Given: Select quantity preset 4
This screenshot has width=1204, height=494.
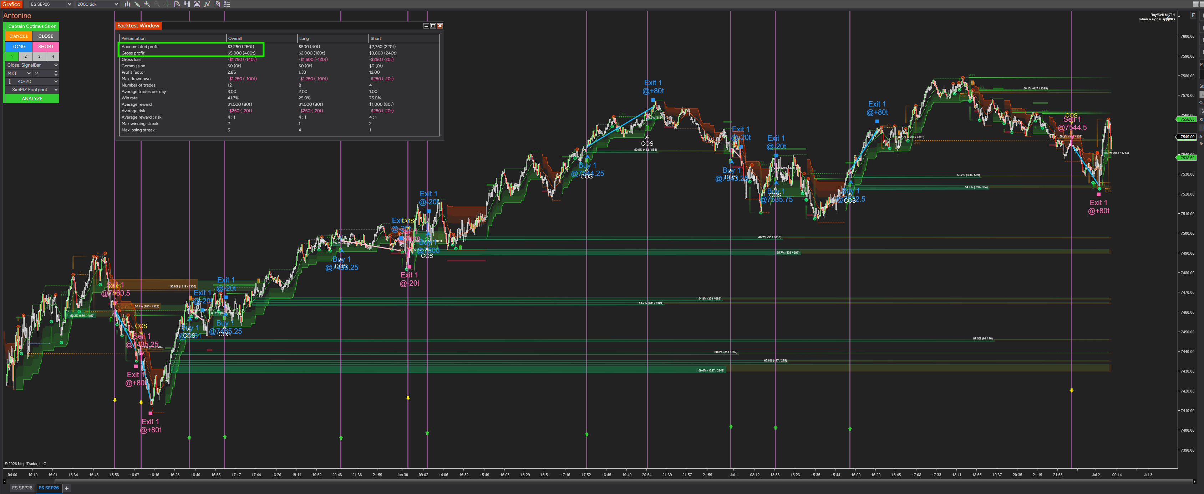Looking at the screenshot, I should pyautogui.click(x=53, y=56).
